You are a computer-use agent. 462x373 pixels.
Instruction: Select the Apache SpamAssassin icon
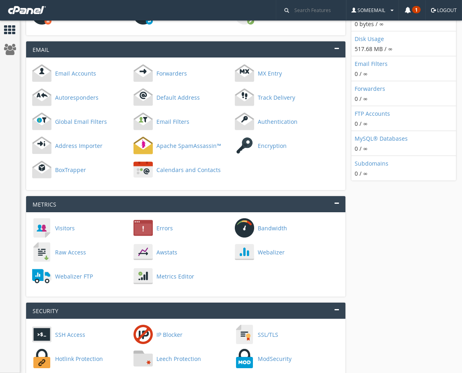click(x=143, y=146)
